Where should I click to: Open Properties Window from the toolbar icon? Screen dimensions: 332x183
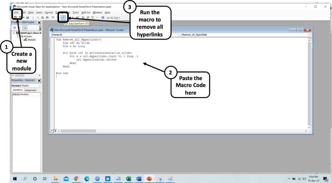(87, 18)
